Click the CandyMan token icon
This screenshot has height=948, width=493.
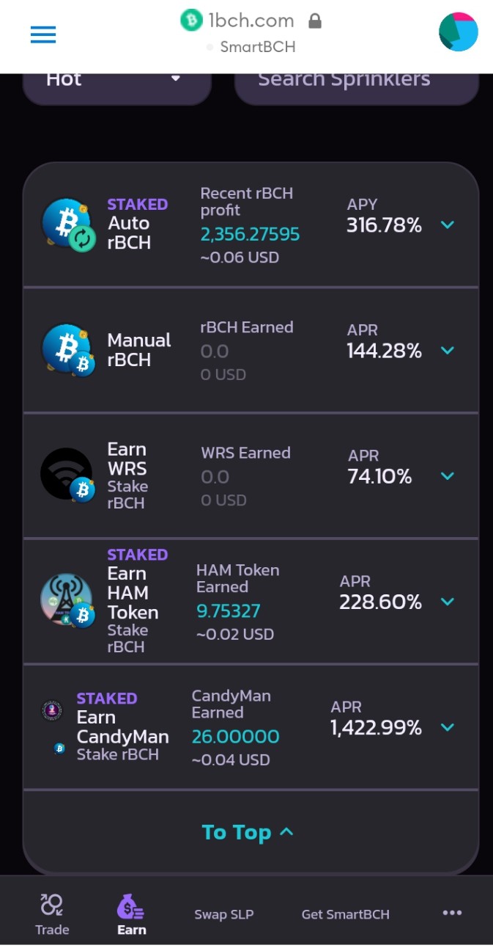[x=51, y=711]
